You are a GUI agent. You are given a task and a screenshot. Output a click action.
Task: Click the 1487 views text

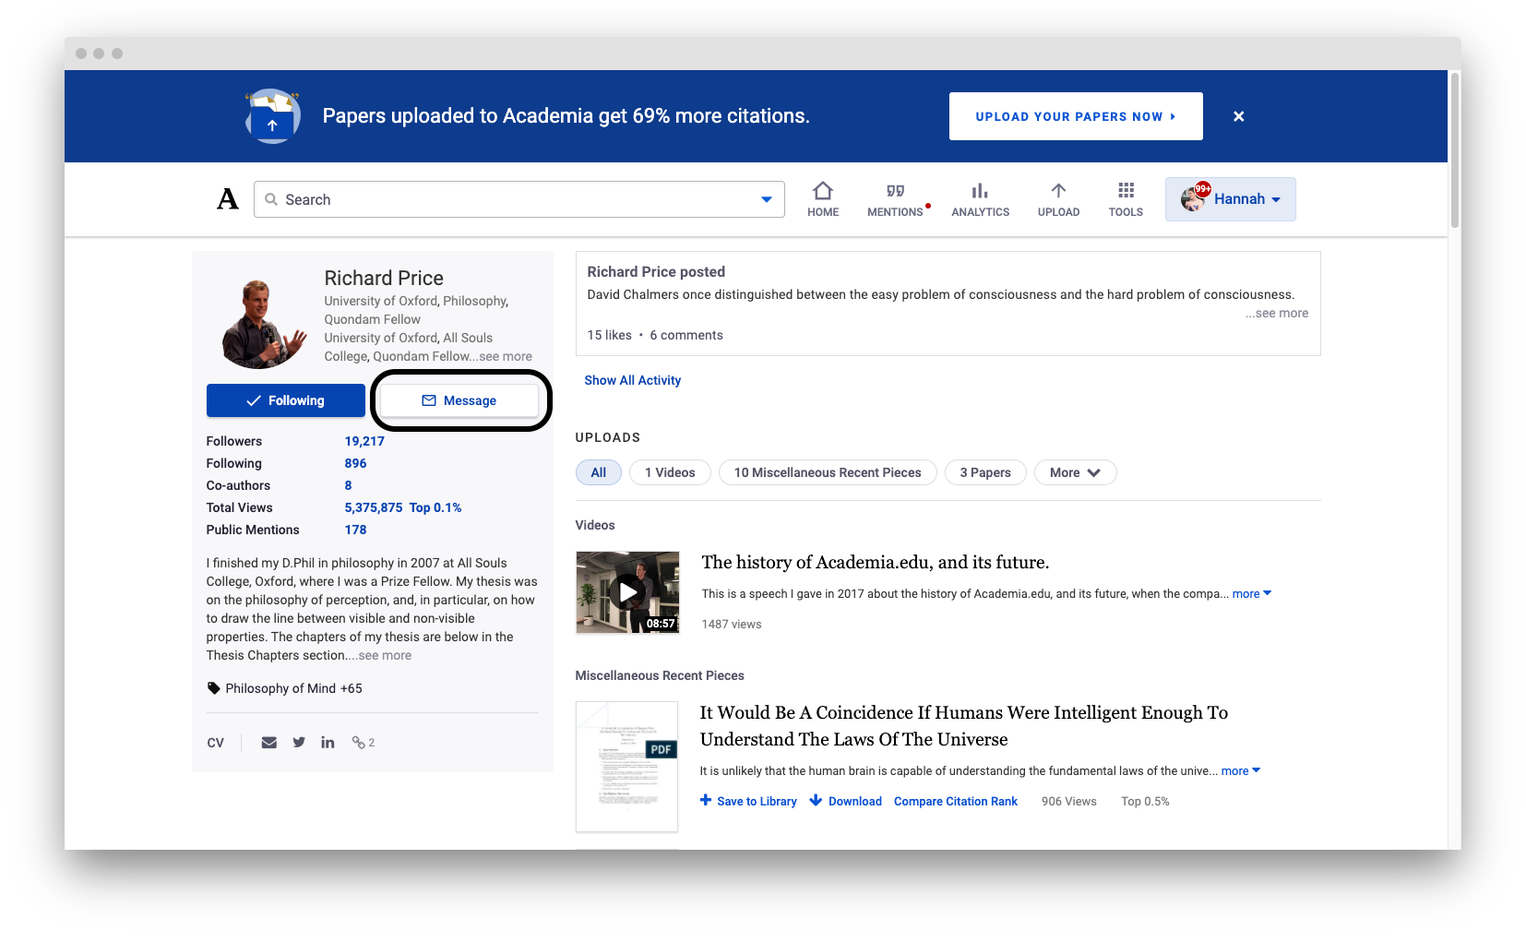732,625
